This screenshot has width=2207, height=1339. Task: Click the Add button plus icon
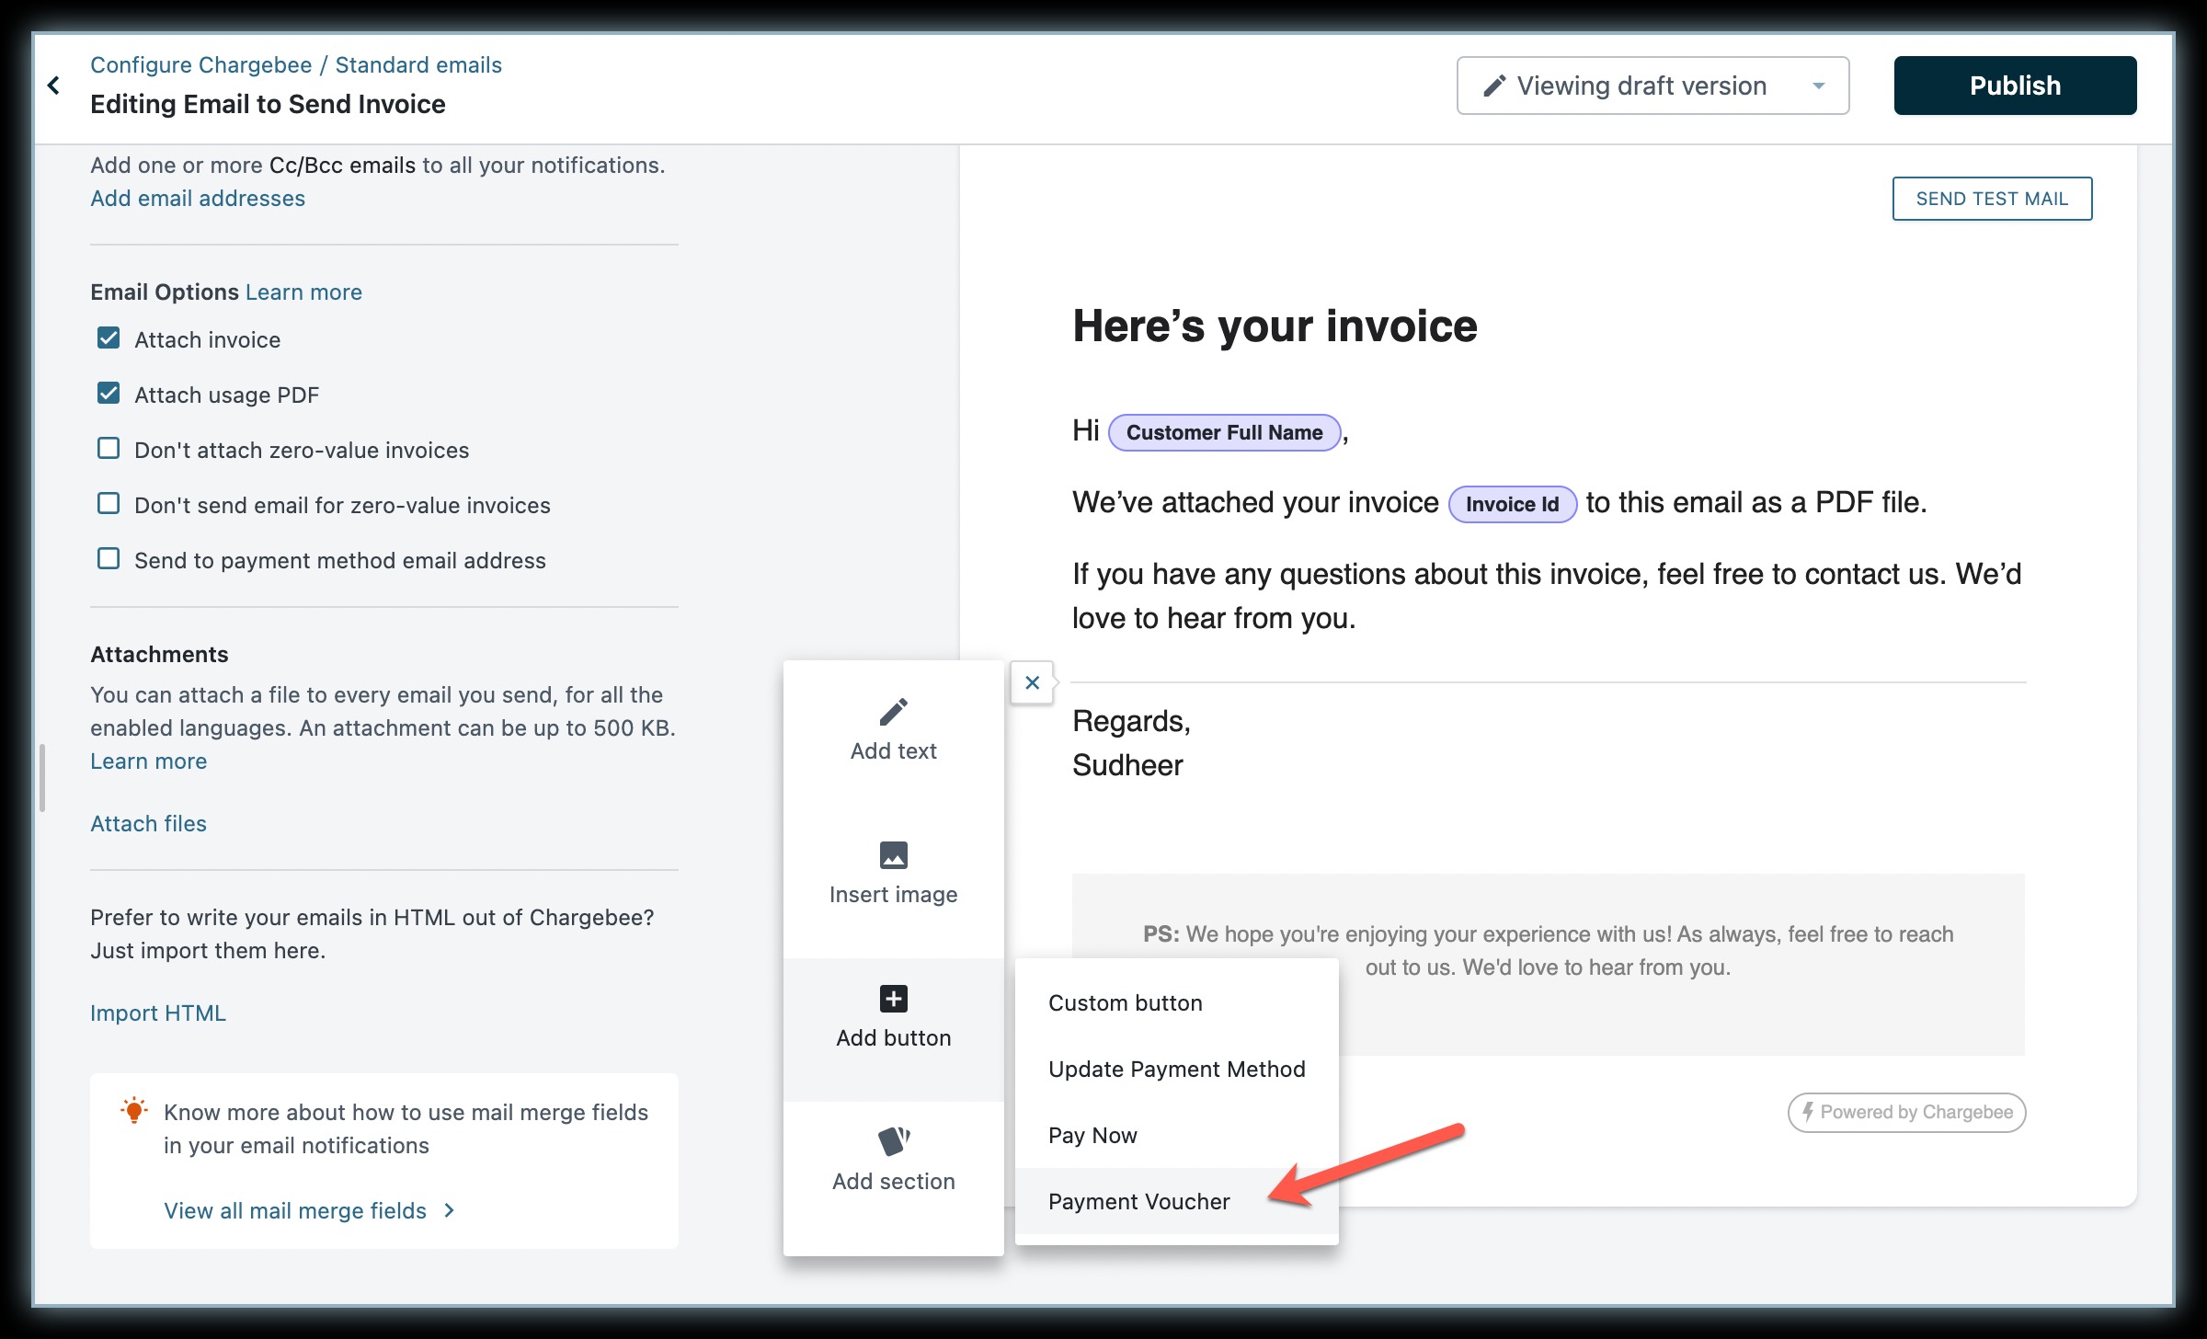893,999
